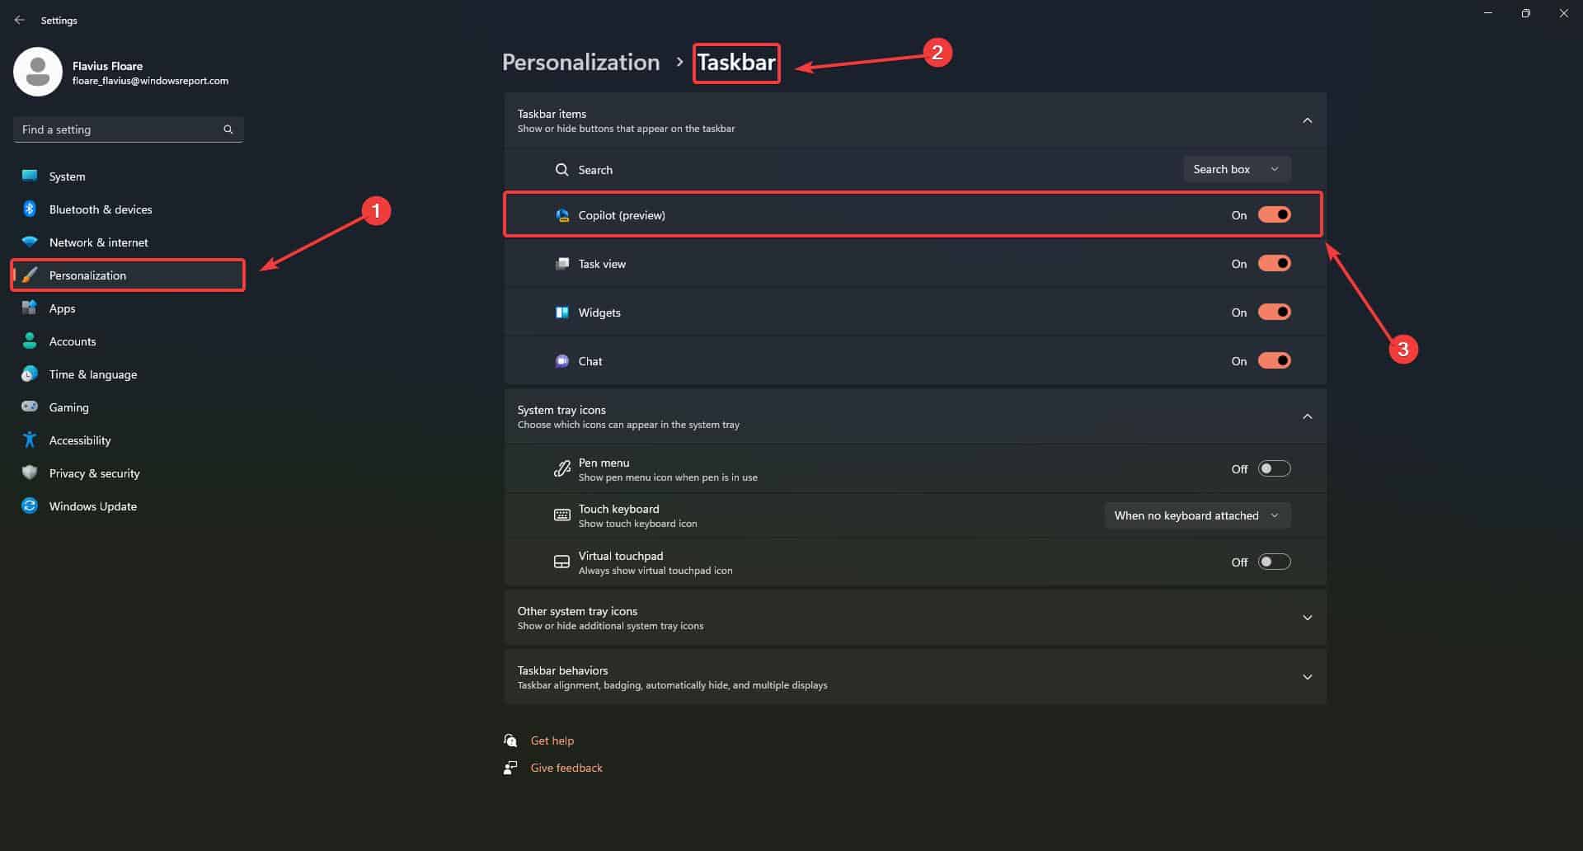Click in the Find a setting field
1583x851 pixels.
128,129
